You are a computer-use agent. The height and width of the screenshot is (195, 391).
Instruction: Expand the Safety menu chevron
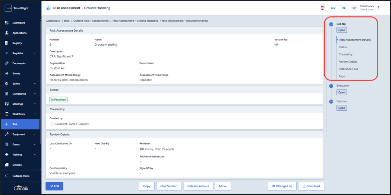tap(35, 84)
